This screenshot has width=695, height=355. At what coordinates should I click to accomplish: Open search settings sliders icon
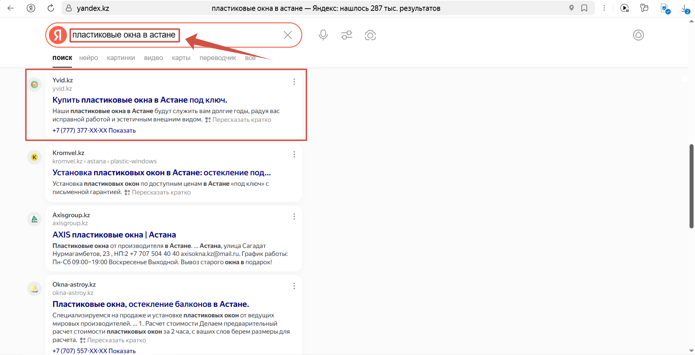pyautogui.click(x=346, y=35)
